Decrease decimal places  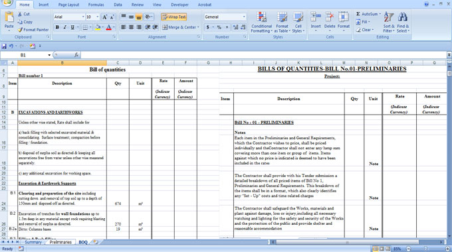[243, 27]
